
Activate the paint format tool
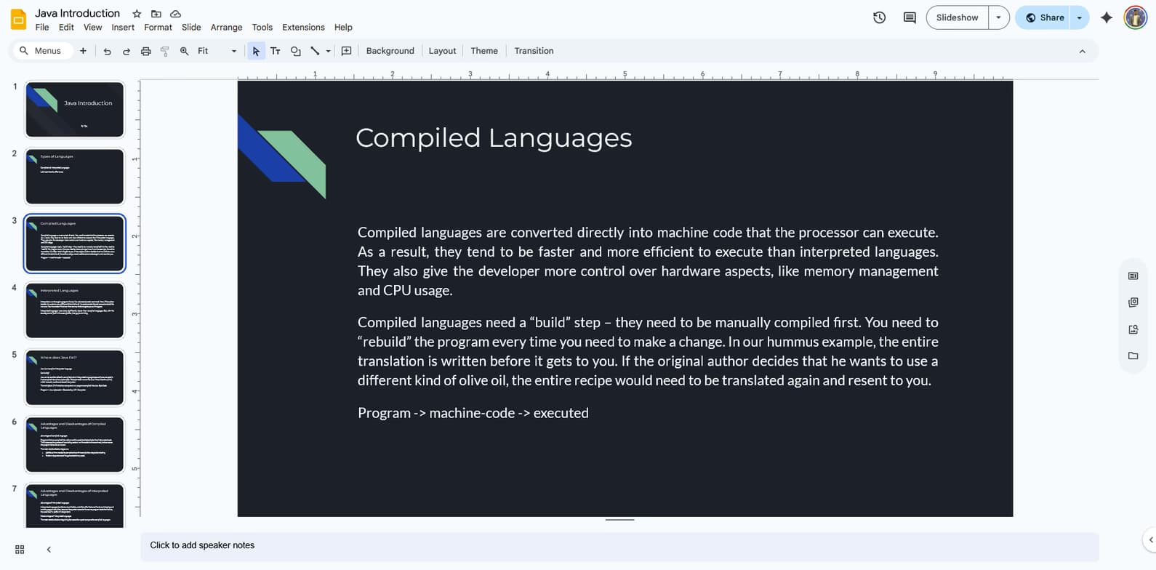tap(165, 51)
